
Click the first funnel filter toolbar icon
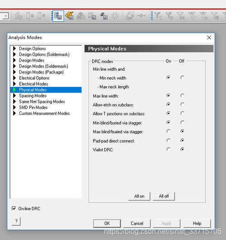(x=158, y=16)
